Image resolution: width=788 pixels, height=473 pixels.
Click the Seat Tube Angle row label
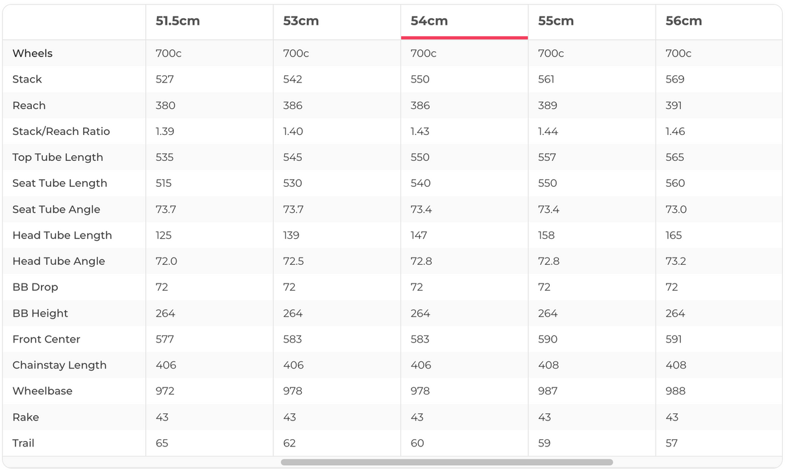(56, 209)
